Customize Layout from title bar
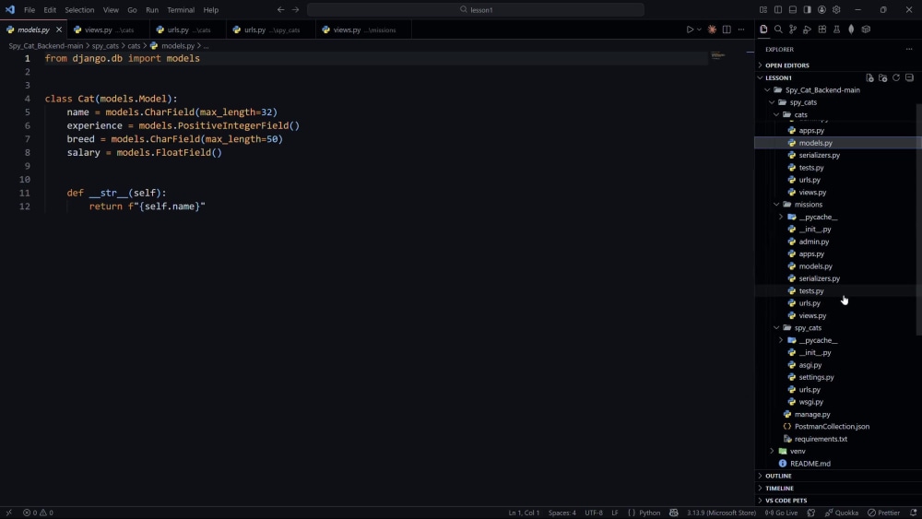 click(763, 9)
